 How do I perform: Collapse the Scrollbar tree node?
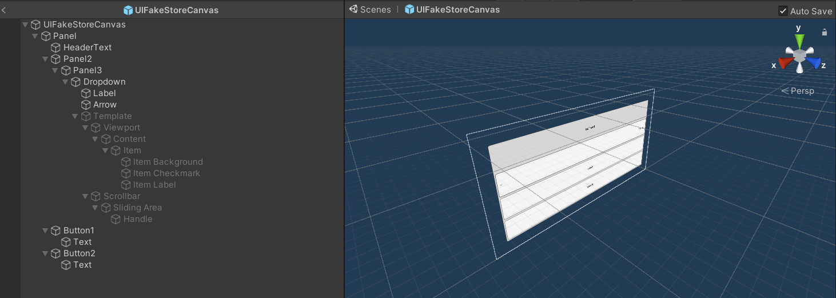pos(85,196)
